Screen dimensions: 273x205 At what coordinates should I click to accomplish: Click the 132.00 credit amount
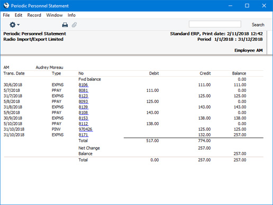tap(204, 135)
